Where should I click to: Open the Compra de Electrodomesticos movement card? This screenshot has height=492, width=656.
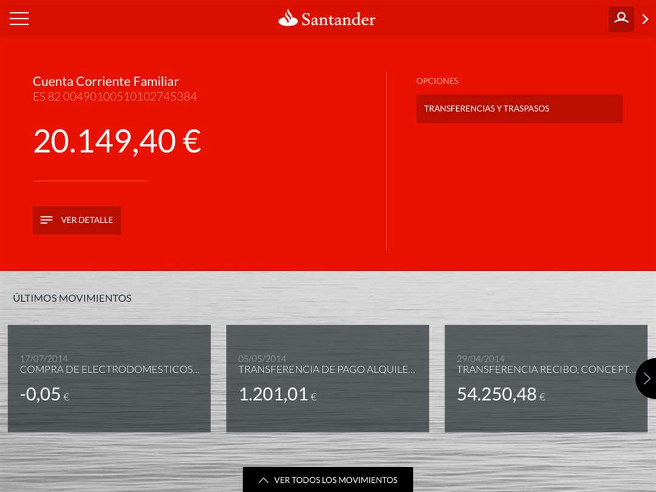tap(109, 378)
